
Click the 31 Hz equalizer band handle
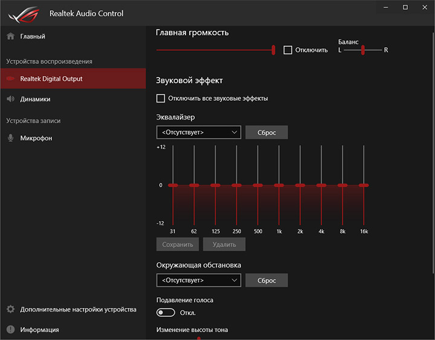tap(173, 185)
